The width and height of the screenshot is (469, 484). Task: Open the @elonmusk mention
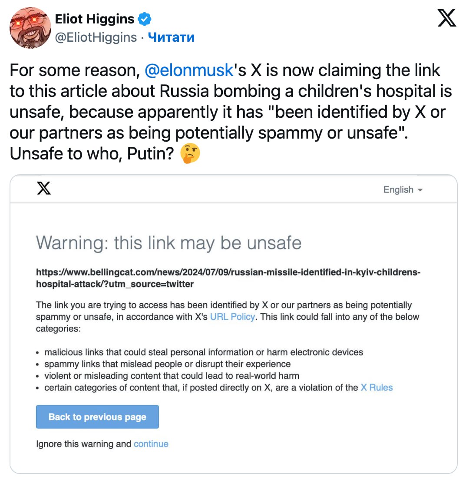(x=188, y=70)
